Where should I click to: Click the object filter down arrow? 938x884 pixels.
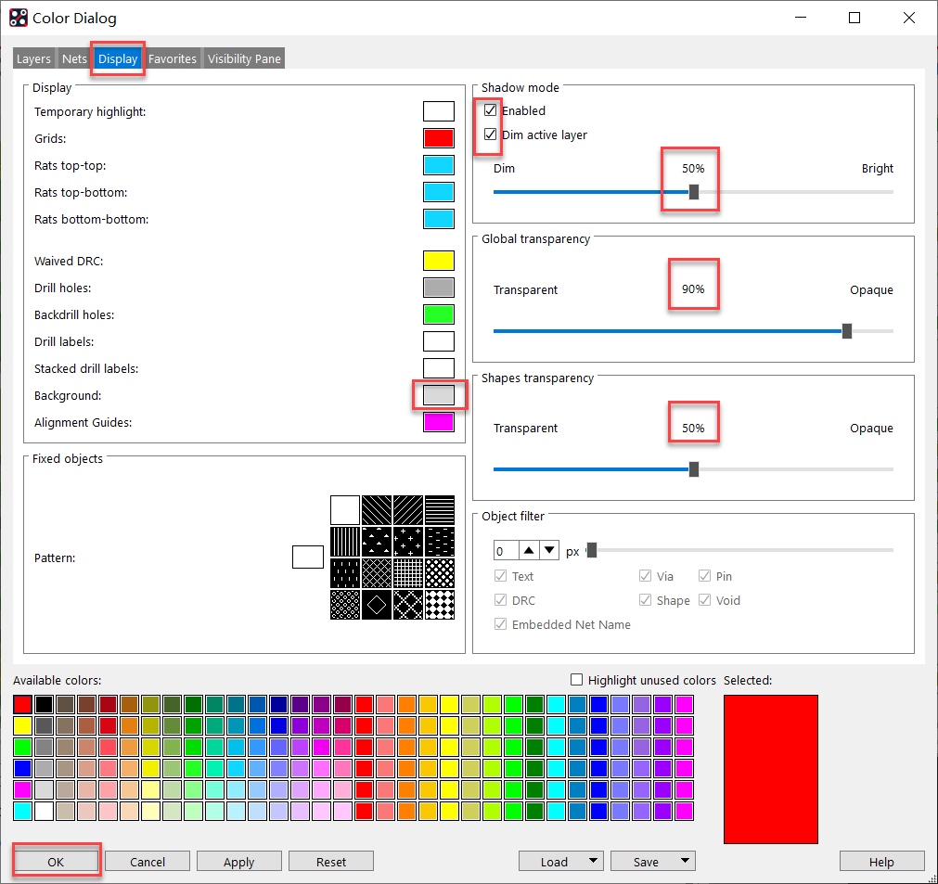[548, 551]
